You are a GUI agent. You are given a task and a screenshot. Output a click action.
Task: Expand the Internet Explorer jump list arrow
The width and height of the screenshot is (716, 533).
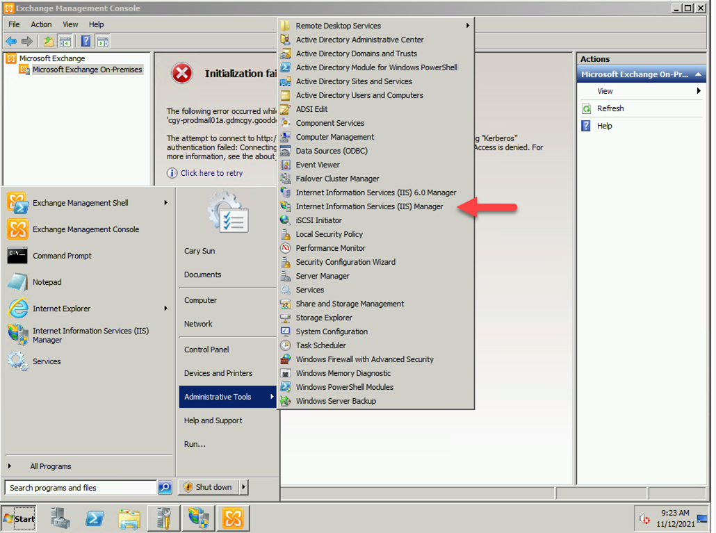click(165, 309)
